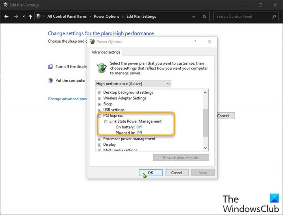Screen dimensions: 283x215
Task: Expand the Sleep settings node
Action: pos(99,104)
